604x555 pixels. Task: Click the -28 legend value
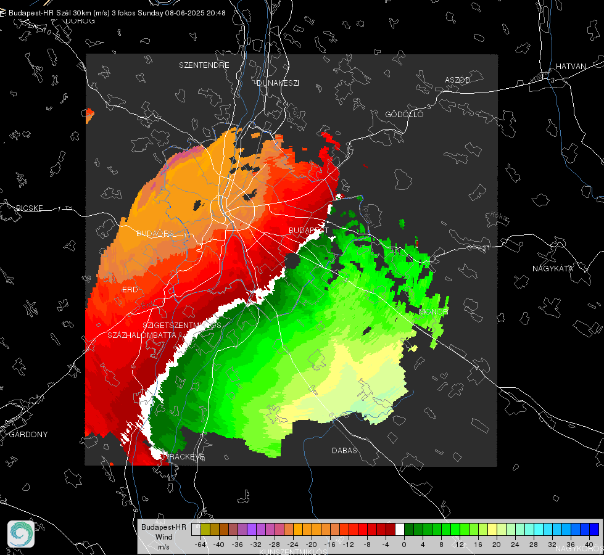pos(275,545)
